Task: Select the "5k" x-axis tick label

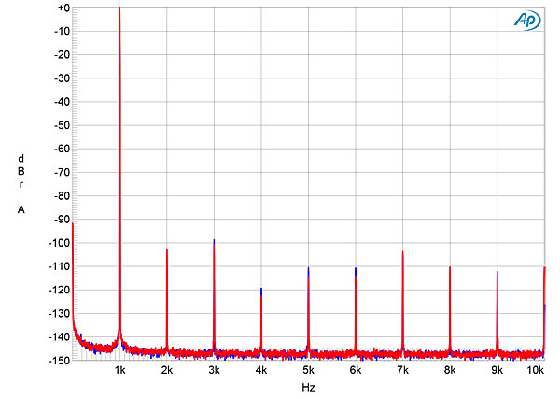Action: click(308, 371)
